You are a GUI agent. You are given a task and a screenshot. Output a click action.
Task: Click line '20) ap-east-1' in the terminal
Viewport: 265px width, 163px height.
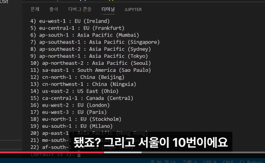point(49,133)
